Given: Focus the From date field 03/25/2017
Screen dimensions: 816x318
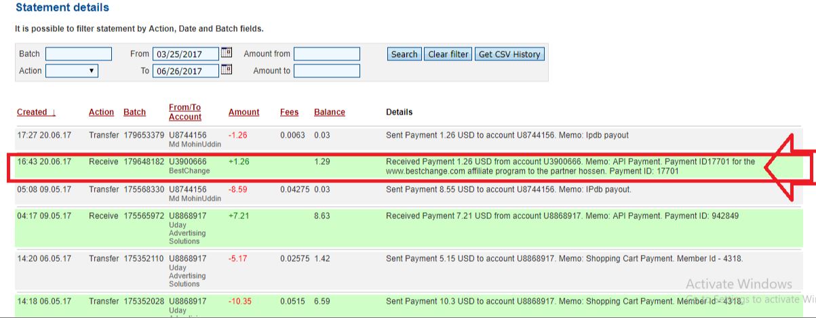Looking at the screenshot, I should 186,54.
